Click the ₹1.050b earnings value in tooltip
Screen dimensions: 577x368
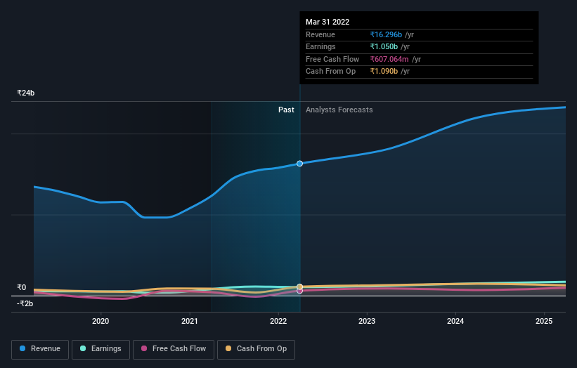384,46
